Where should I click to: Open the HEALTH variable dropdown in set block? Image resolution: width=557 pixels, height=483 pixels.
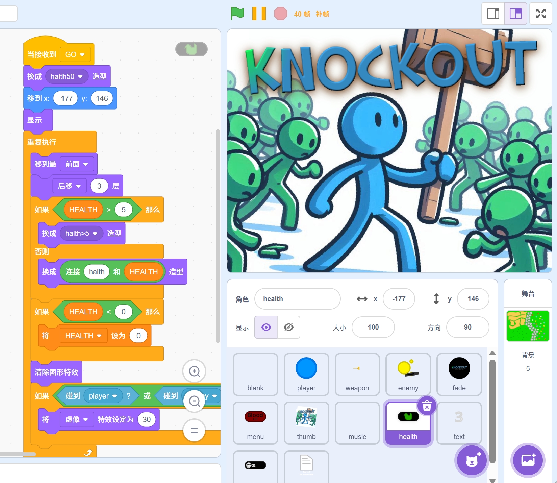coord(99,336)
